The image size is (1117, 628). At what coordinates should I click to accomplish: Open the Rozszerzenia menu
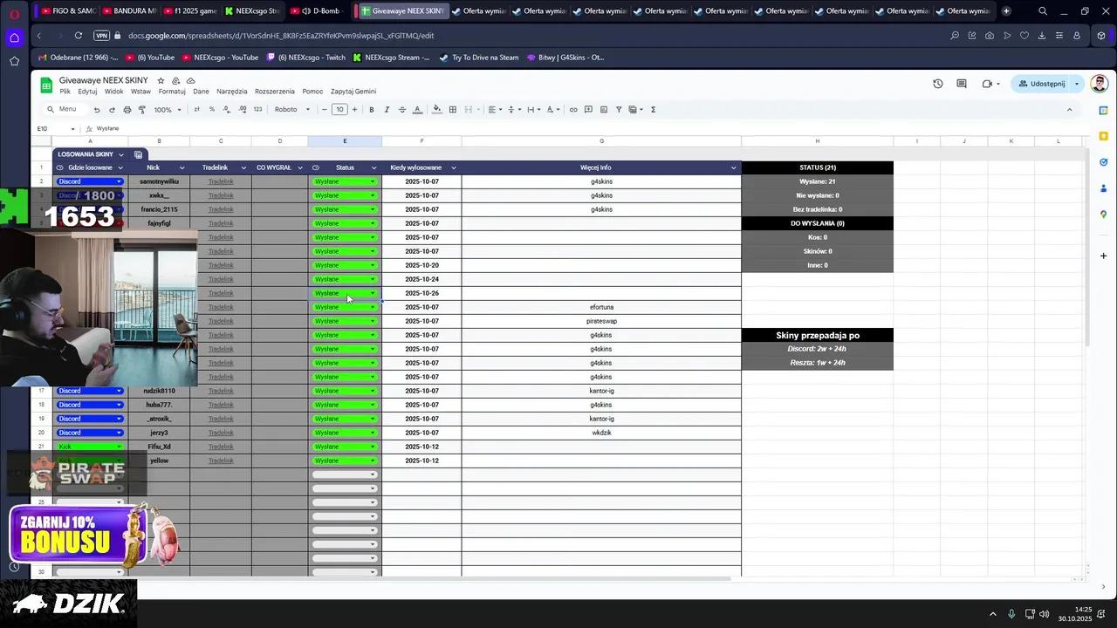[275, 92]
